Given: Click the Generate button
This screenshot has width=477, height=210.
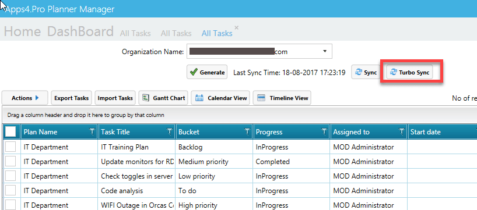Looking at the screenshot, I should pyautogui.click(x=207, y=72).
